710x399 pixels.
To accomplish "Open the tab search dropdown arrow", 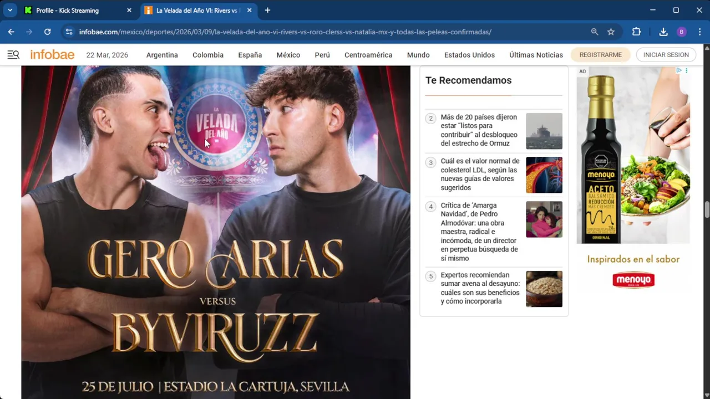I will 10,10.
